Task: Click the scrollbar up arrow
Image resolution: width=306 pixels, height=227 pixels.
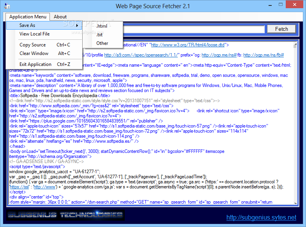Action: pyautogui.click(x=295, y=45)
